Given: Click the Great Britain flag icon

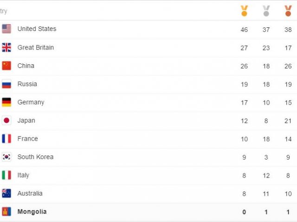Looking at the screenshot, I should pos(6,47).
